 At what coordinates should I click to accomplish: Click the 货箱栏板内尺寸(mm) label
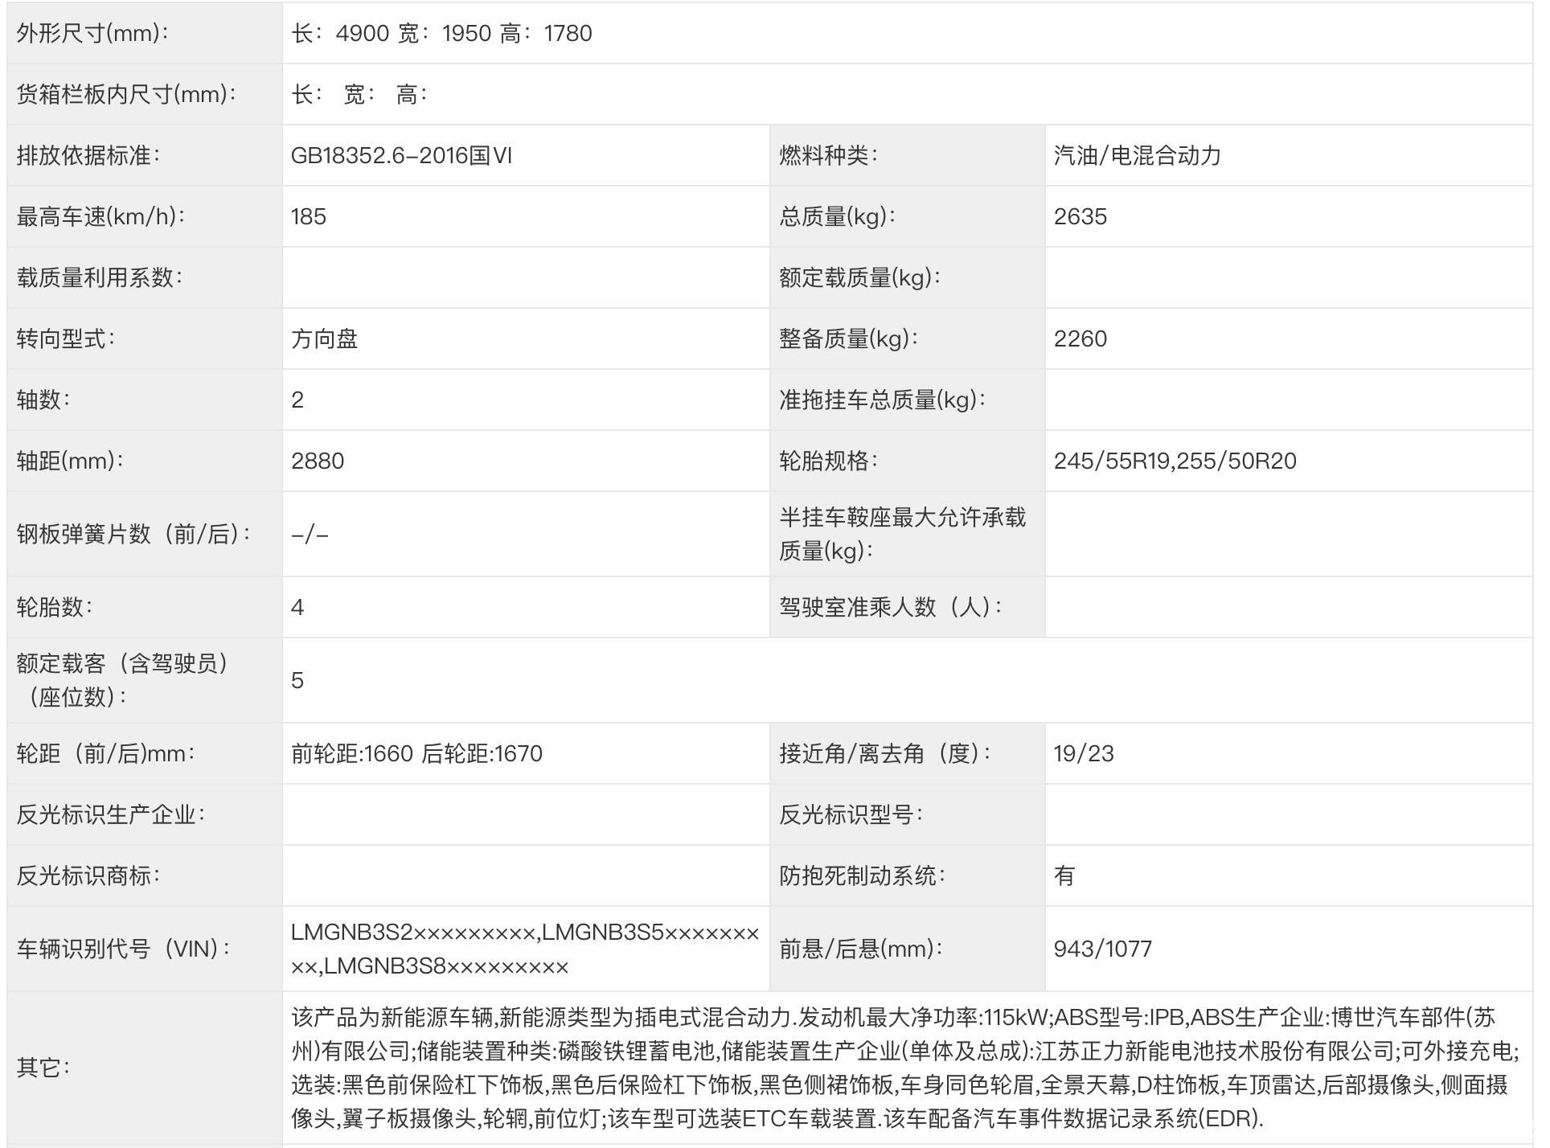click(x=127, y=95)
